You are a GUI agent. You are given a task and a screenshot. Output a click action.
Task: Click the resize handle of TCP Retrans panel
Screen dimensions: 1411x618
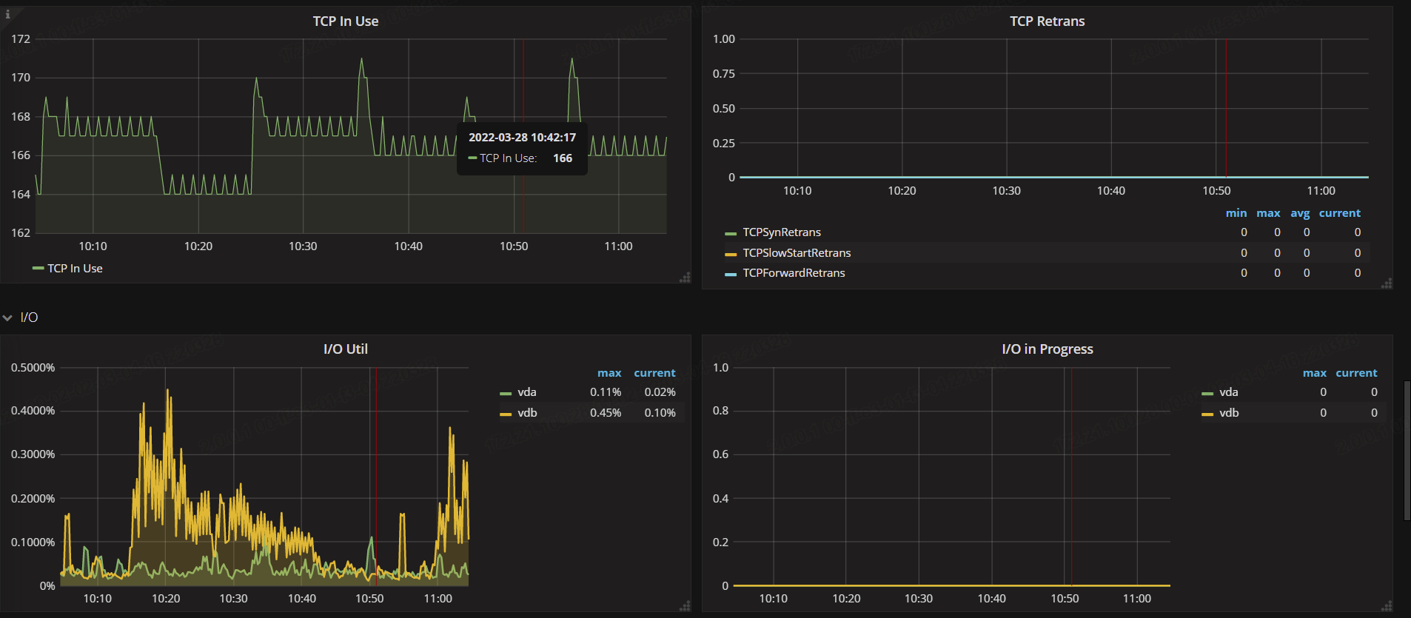coord(1387,283)
